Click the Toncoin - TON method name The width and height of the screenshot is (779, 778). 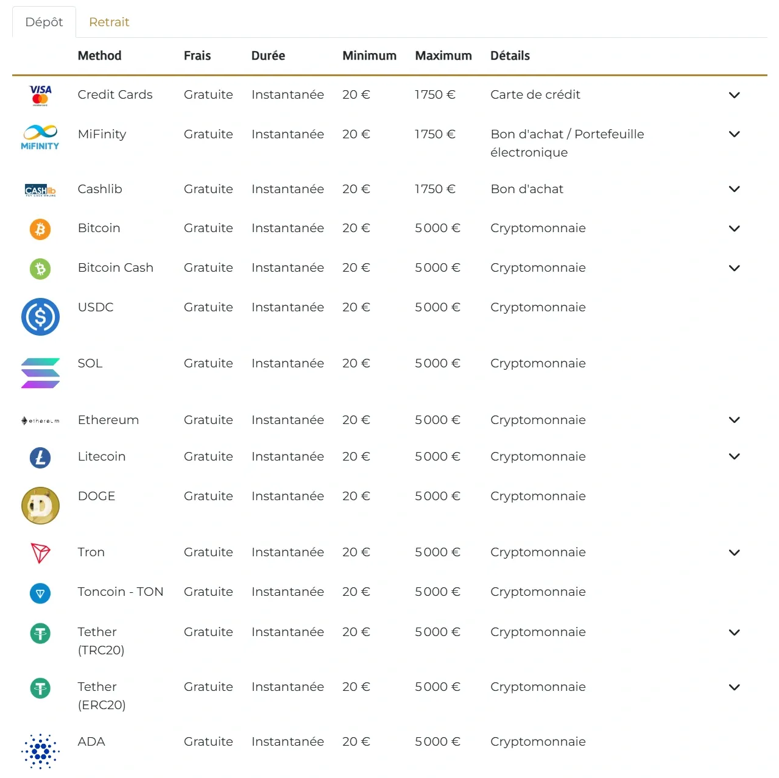[121, 592]
